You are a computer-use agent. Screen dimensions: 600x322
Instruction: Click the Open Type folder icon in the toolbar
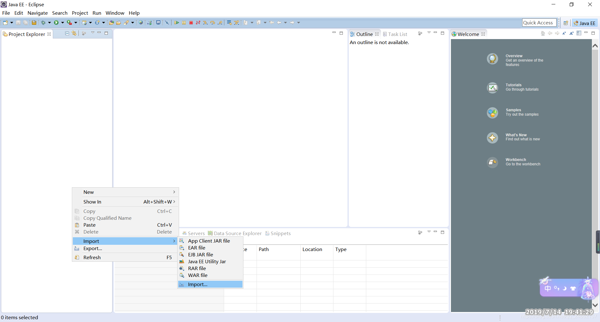coord(111,23)
